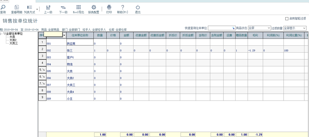Click the 往来单位名称 column header
The height and width of the screenshot is (137, 309).
(x=80, y=35)
